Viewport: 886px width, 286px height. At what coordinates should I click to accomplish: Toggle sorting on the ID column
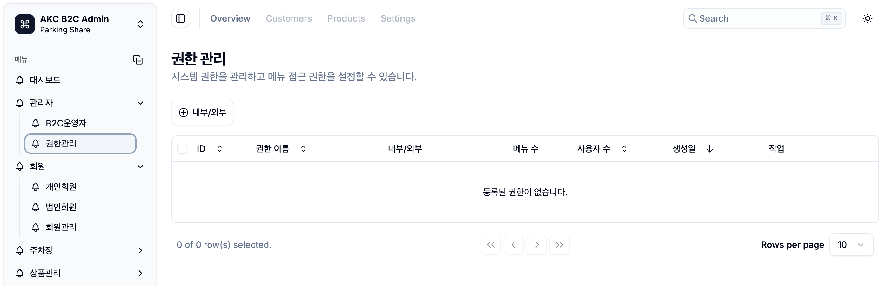(219, 148)
